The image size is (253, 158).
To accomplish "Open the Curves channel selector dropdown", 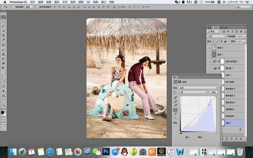I will point(194,92).
